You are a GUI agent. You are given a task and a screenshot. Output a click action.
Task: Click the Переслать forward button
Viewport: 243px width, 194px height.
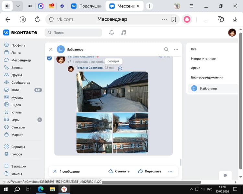click(150, 171)
